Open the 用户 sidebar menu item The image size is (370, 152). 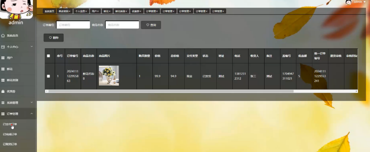coord(18,58)
